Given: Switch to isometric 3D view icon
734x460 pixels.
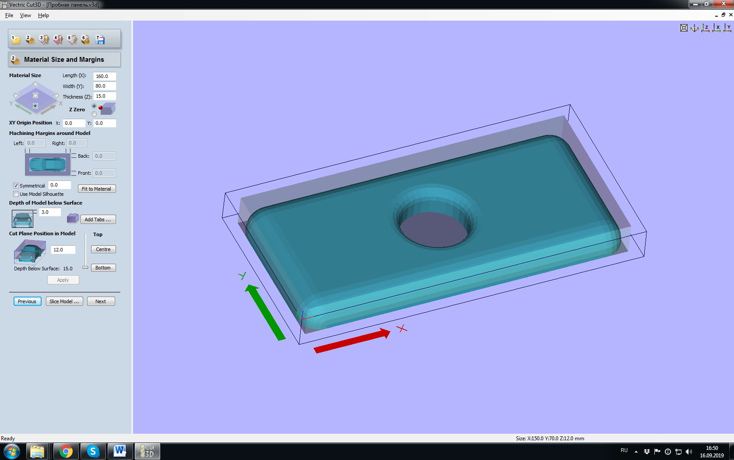Looking at the screenshot, I should pos(694,28).
